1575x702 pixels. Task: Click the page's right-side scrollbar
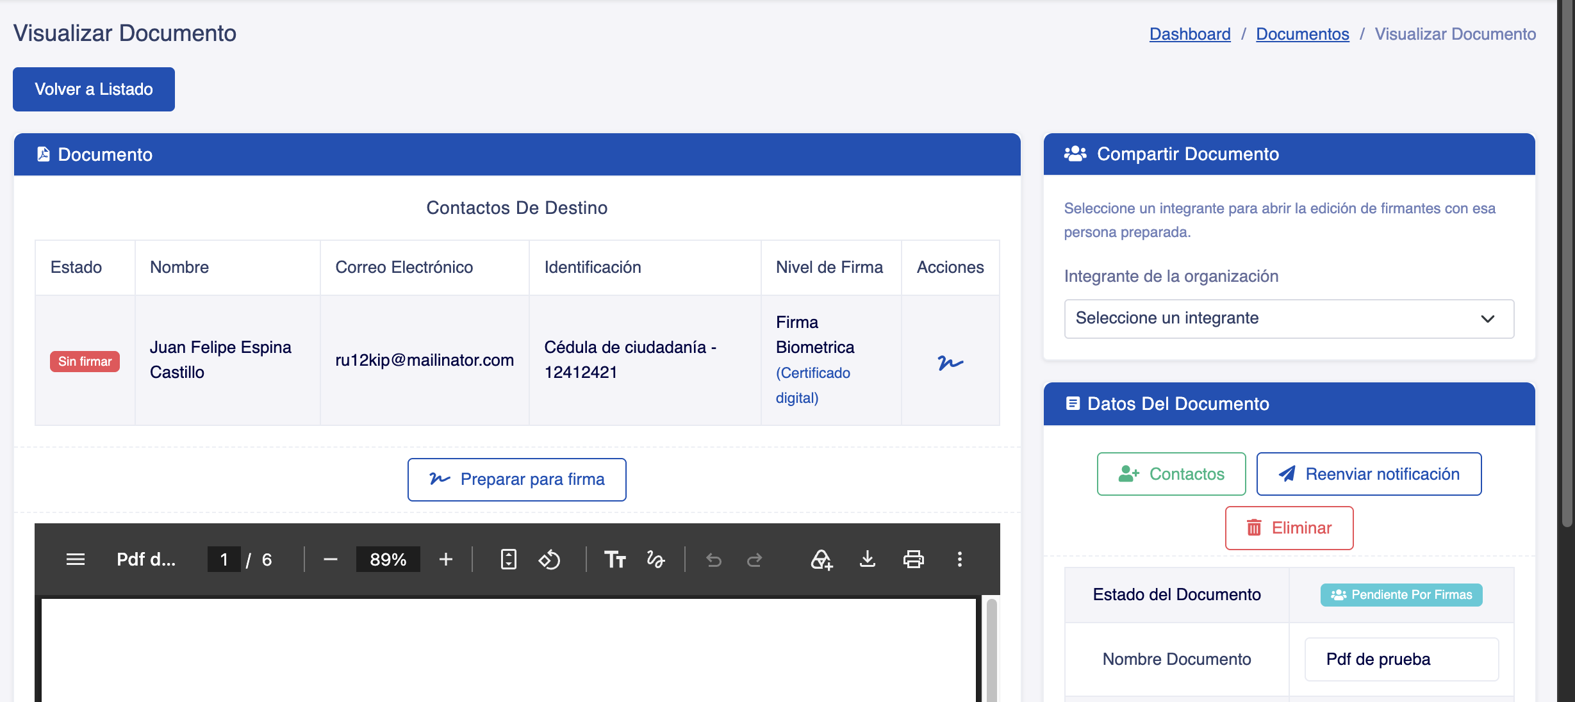(1566, 263)
